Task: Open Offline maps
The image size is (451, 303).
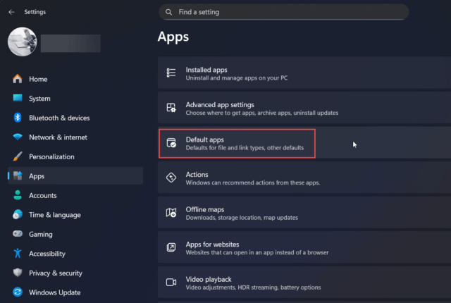Action: click(304, 213)
